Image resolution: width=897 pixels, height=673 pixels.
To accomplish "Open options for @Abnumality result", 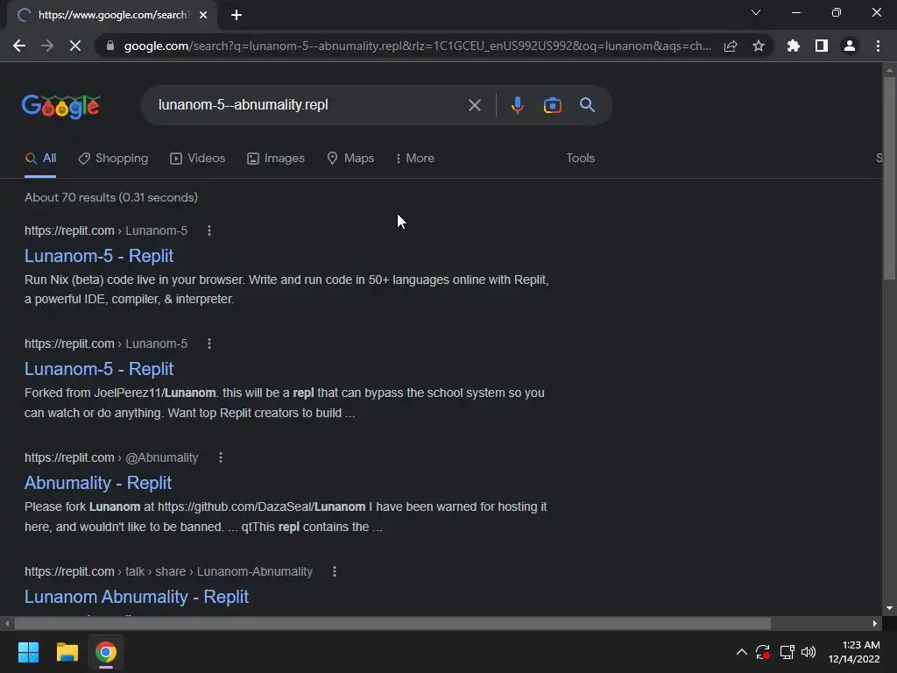I will click(221, 457).
